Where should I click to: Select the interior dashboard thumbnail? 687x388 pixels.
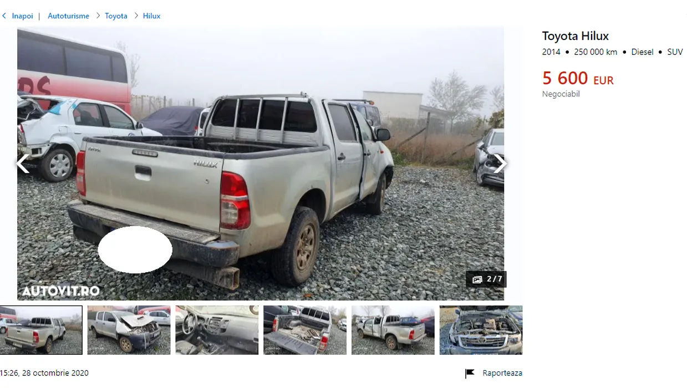pos(217,330)
